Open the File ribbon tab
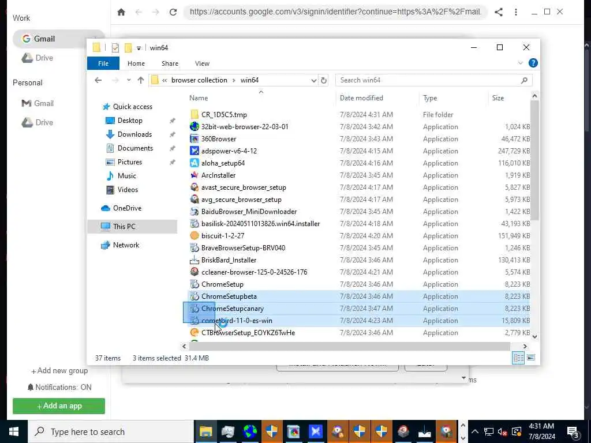Image resolution: width=591 pixels, height=443 pixels. (103, 63)
